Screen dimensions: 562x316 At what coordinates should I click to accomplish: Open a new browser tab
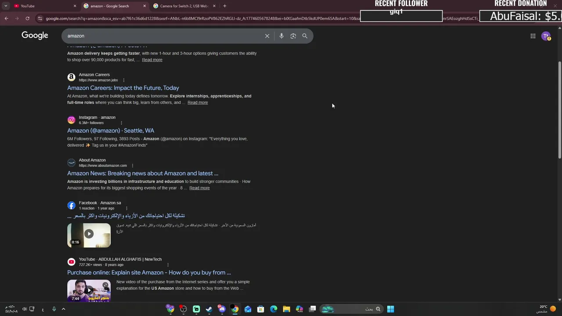[224, 6]
